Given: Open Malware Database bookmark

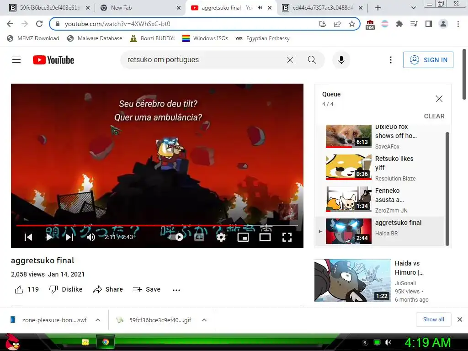Looking at the screenshot, I should point(95,38).
